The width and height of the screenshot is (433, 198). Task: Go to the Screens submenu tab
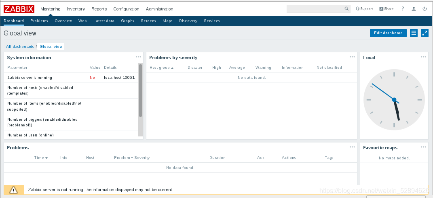tap(148, 21)
